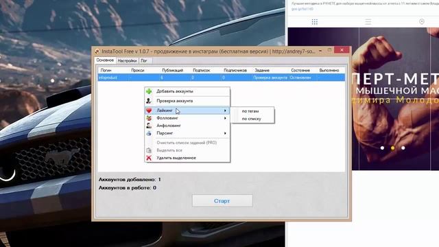Viewport: 439px width, 247px height.
Task: Expand the Парсинг submenu arrow
Action: pos(225,133)
